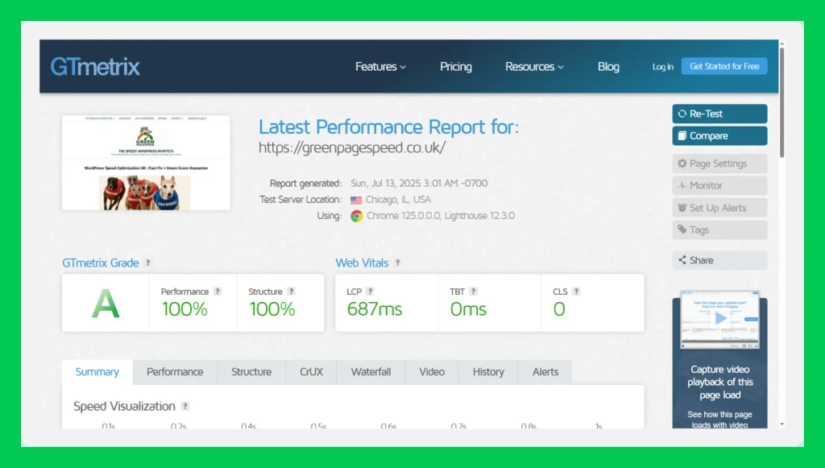Click the report date Sun, Jul 13, 2025
The height and width of the screenshot is (468, 825).
(x=419, y=184)
